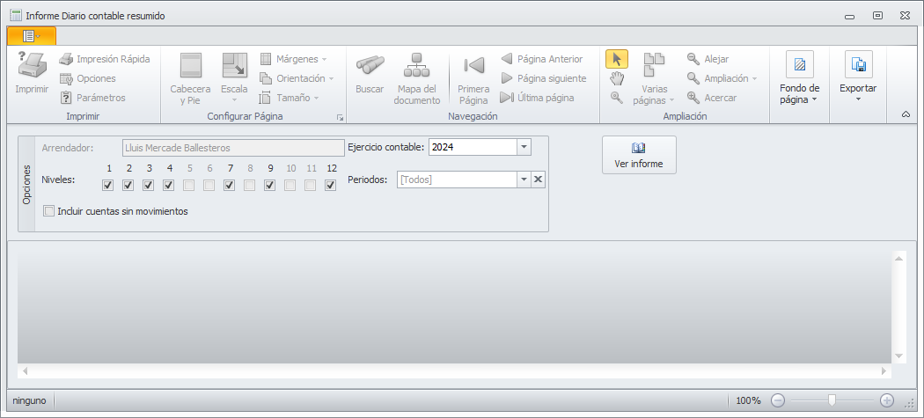Open Mapa del documento
This screenshot has width=924, height=418.
(416, 65)
